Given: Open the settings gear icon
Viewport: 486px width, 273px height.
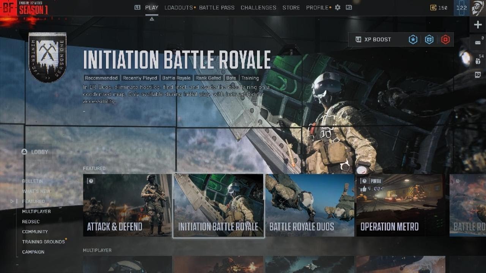Looking at the screenshot, I should point(338,8).
